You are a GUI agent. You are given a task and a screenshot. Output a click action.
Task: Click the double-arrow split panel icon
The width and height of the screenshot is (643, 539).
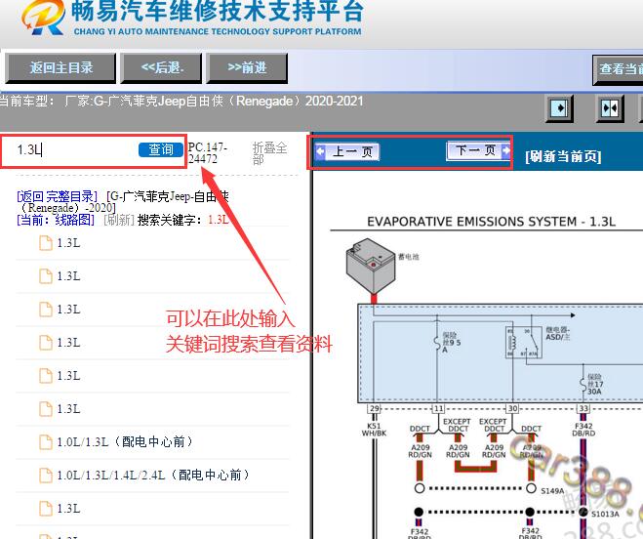[610, 108]
